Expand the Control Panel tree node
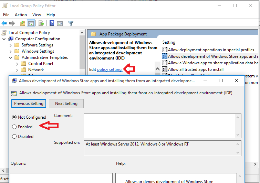Screen dimensions: 260x183 point(17,64)
